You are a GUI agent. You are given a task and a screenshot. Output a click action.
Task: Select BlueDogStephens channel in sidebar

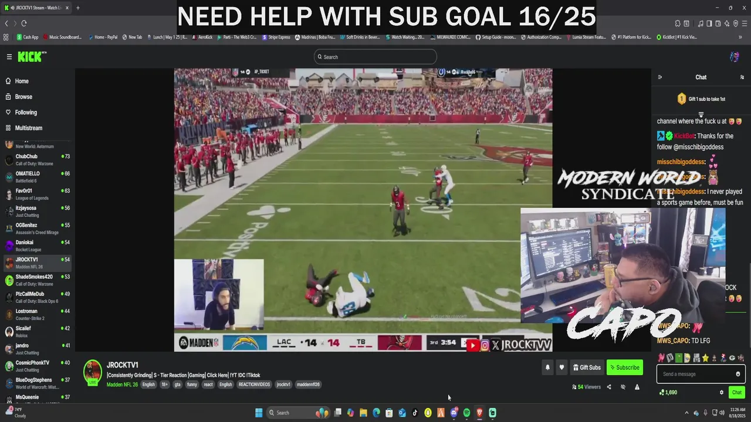pos(38,383)
